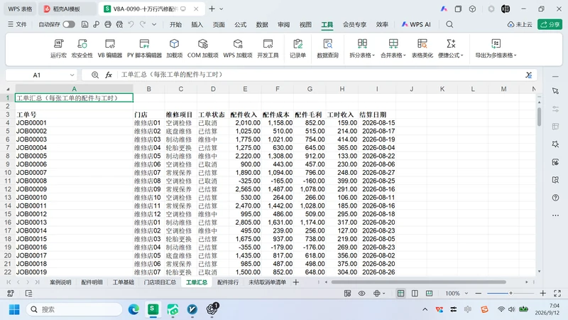Switch to the Insert (插入) ribbon tab

point(197,24)
